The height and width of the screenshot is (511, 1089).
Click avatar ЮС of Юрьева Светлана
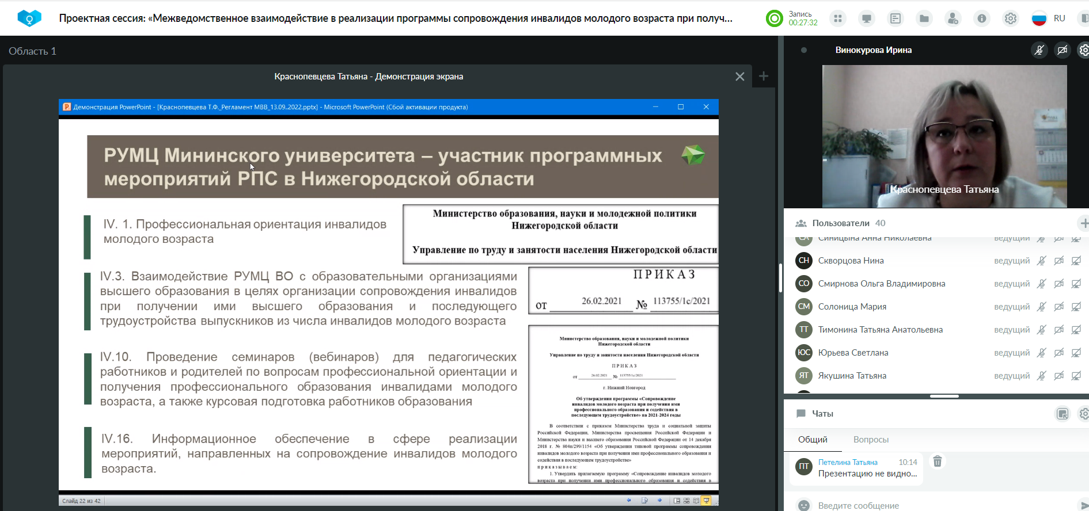coord(804,353)
